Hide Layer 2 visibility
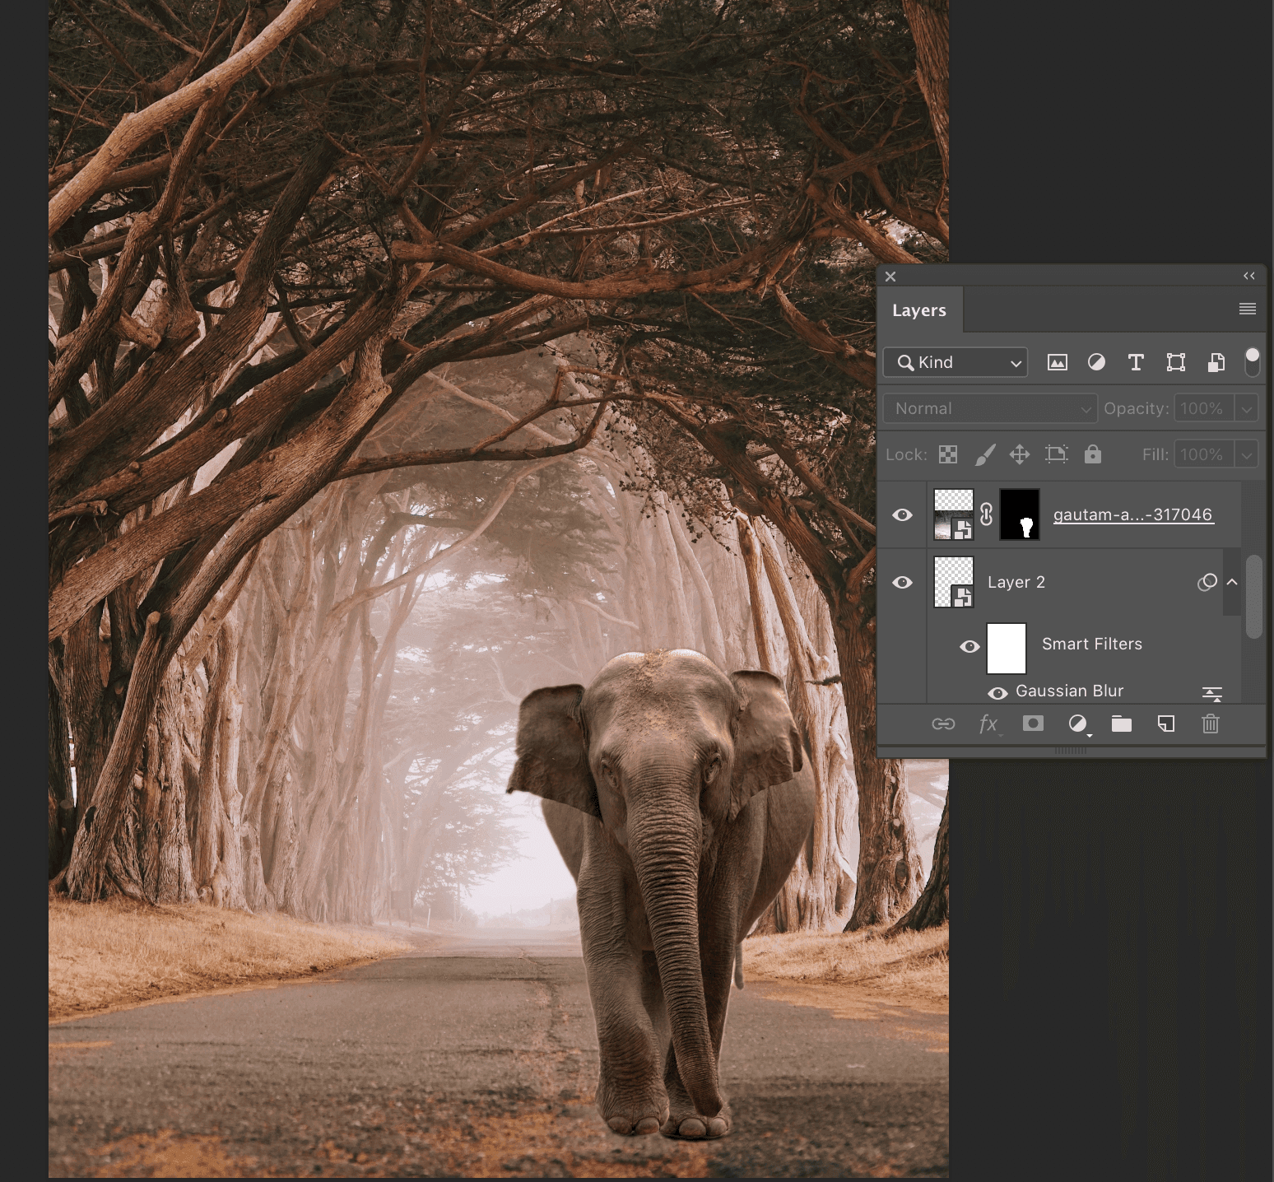 pyautogui.click(x=903, y=583)
